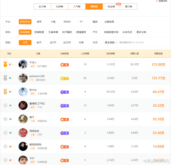Filter category by 英雄联盟
This screenshot has width=171, height=165.
(x=39, y=32)
